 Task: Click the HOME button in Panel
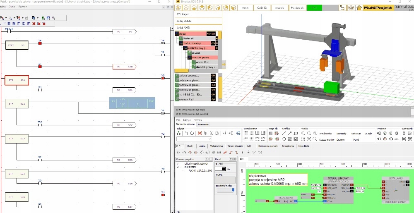tap(225, 180)
